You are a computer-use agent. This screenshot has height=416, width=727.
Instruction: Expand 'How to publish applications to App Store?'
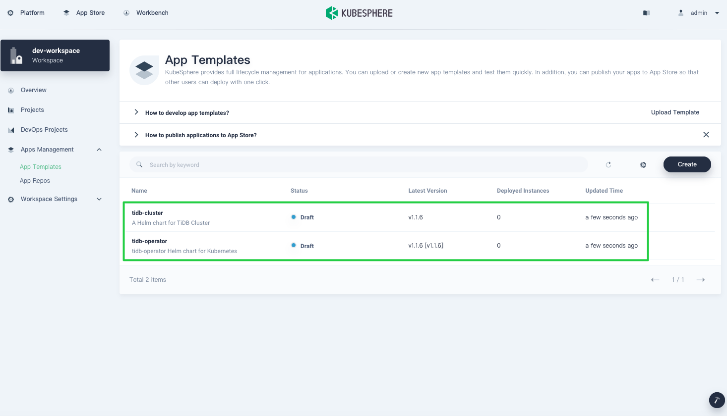click(x=201, y=135)
